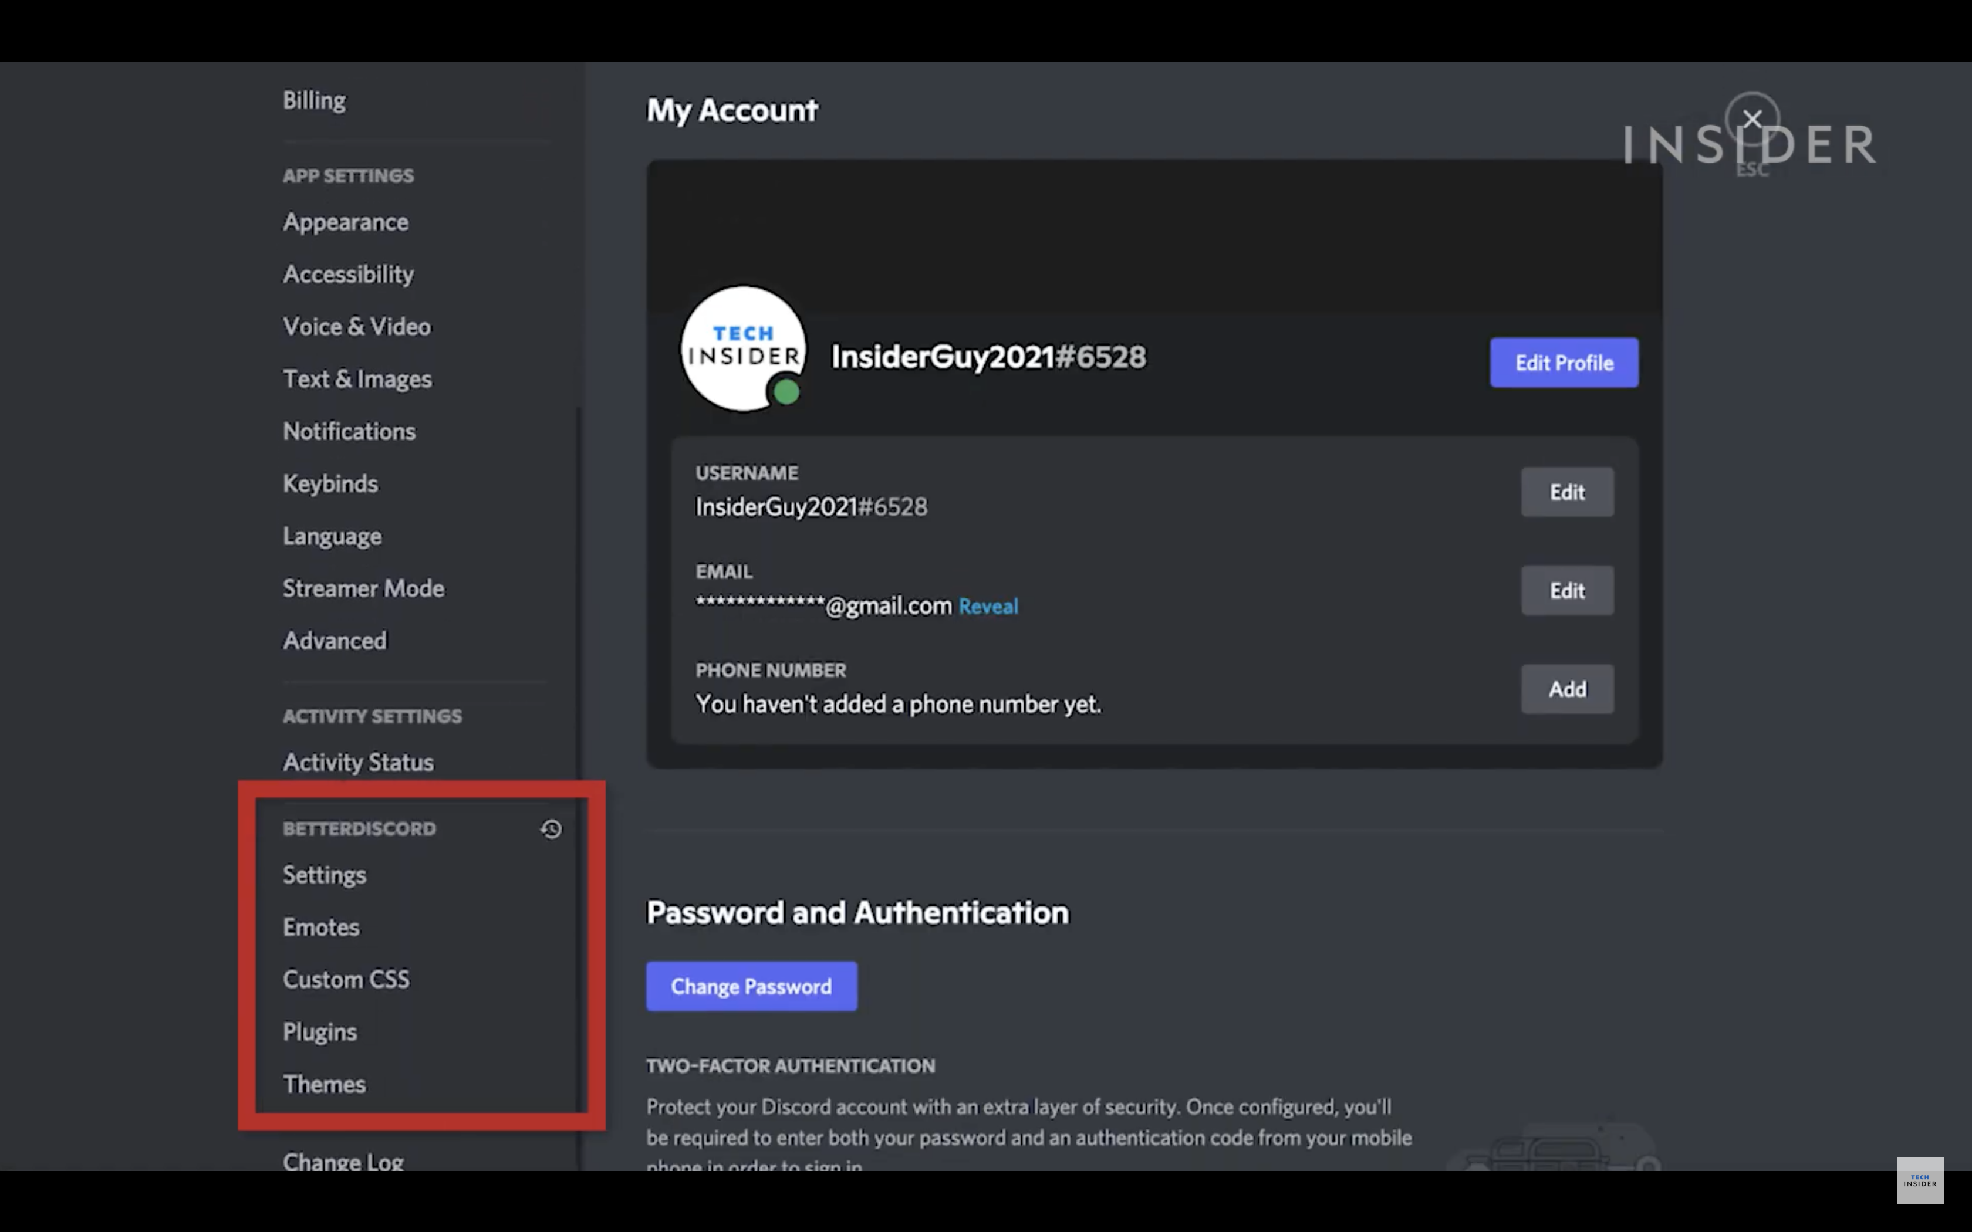Click the Change Password button
Viewport: 1972px width, 1232px height.
tap(751, 986)
